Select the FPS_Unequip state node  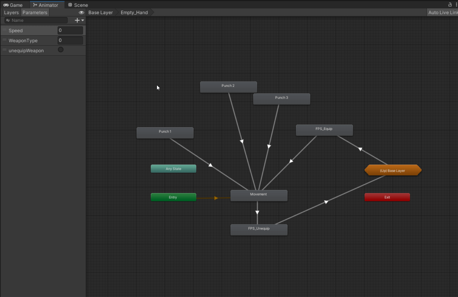point(259,230)
